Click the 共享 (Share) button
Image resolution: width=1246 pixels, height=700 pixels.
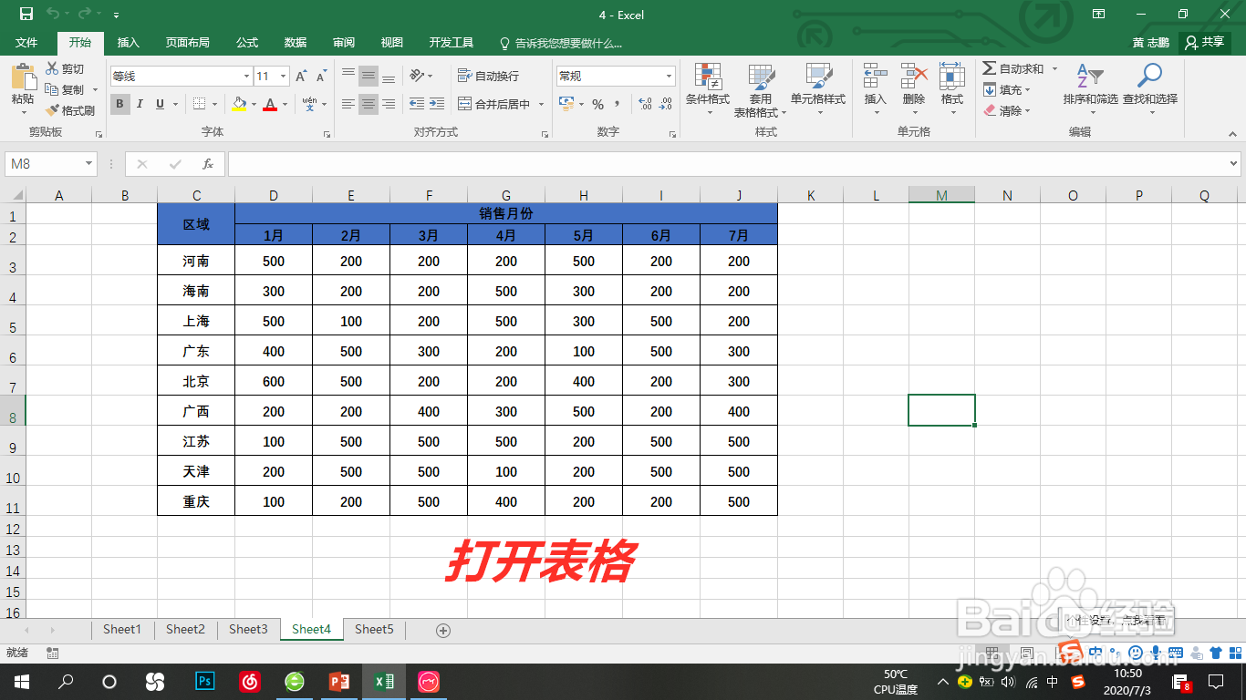click(1205, 42)
